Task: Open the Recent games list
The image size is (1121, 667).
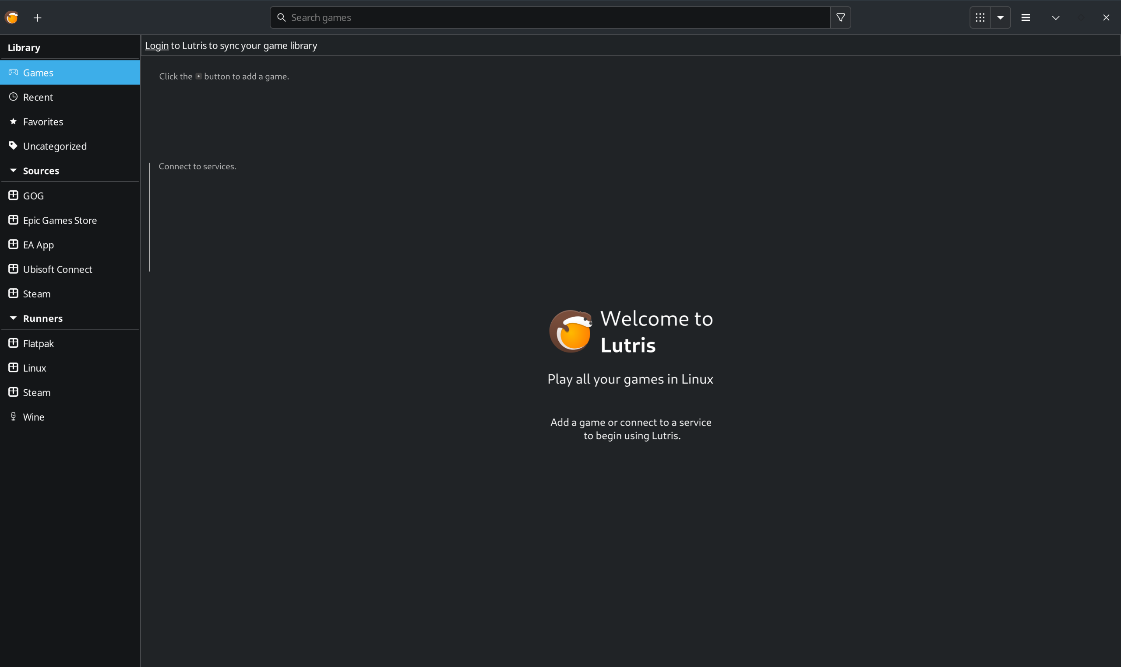Action: pos(70,97)
